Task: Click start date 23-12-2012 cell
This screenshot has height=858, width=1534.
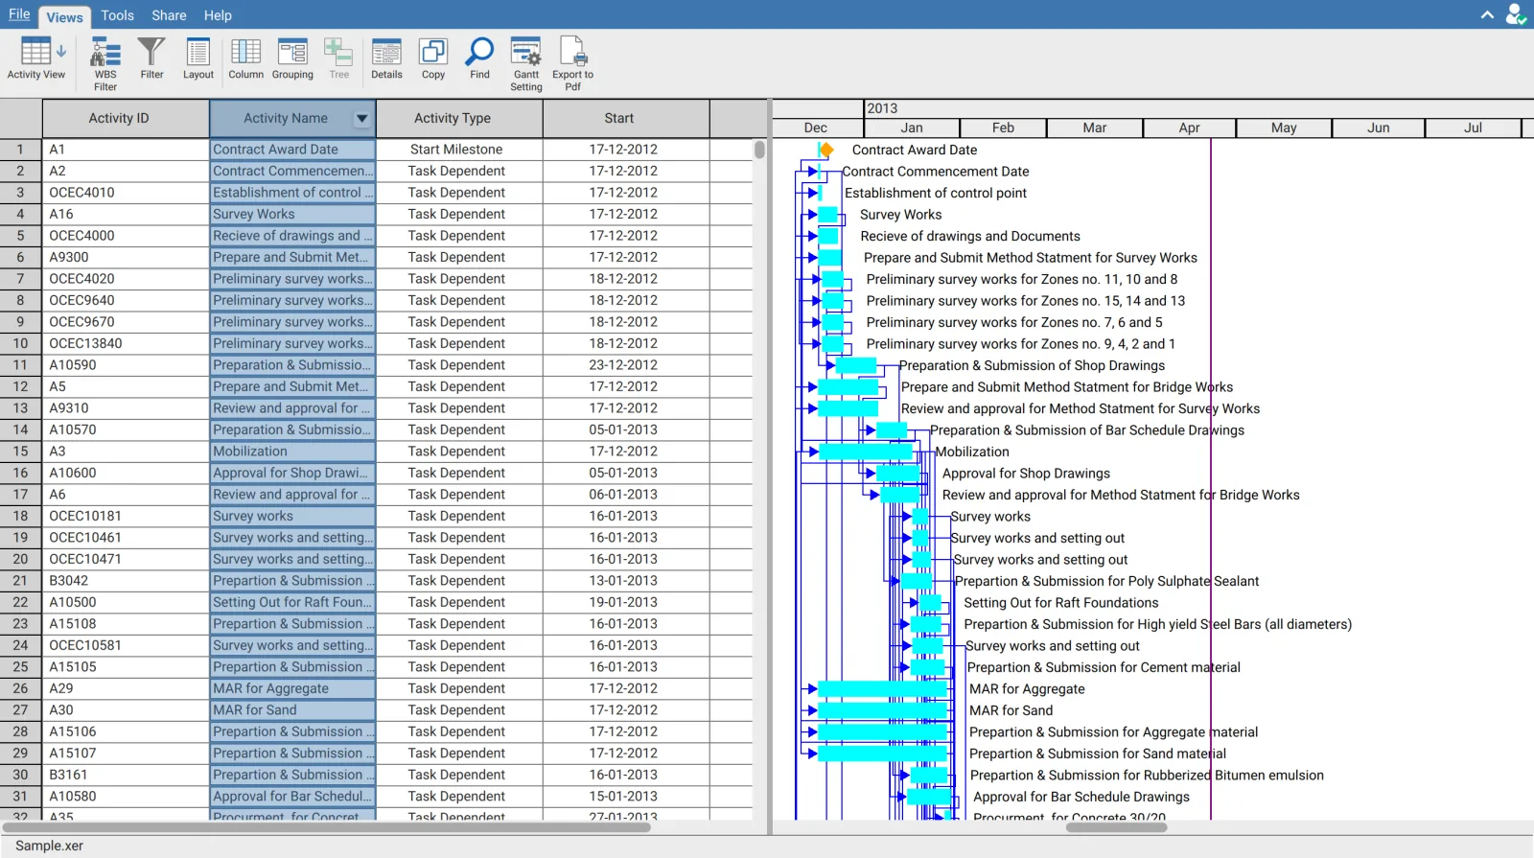Action: [626, 365]
